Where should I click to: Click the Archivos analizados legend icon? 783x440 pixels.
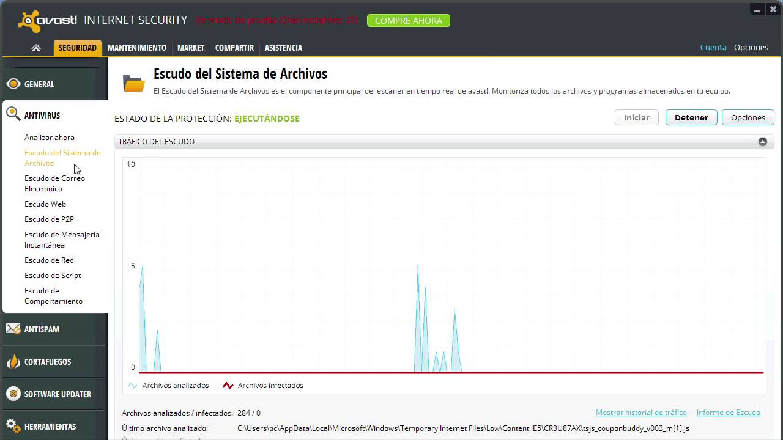132,386
